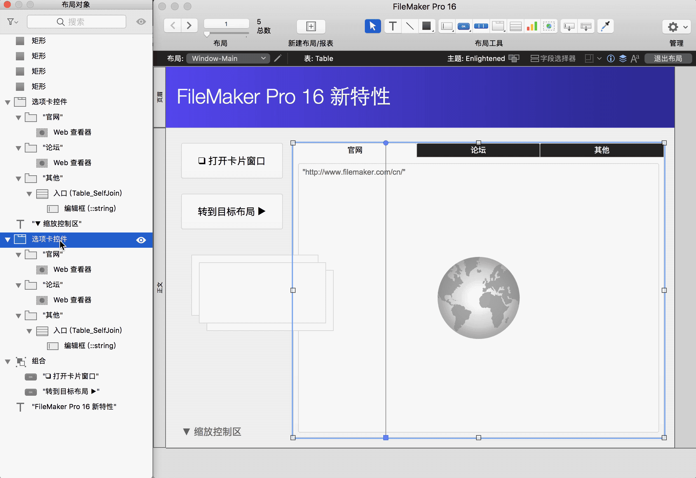Switch to the 论坛 tab
Screen dimensions: 696x478
click(x=478, y=150)
